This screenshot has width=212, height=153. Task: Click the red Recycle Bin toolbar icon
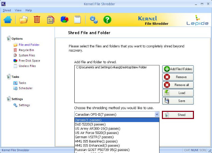click(x=37, y=20)
